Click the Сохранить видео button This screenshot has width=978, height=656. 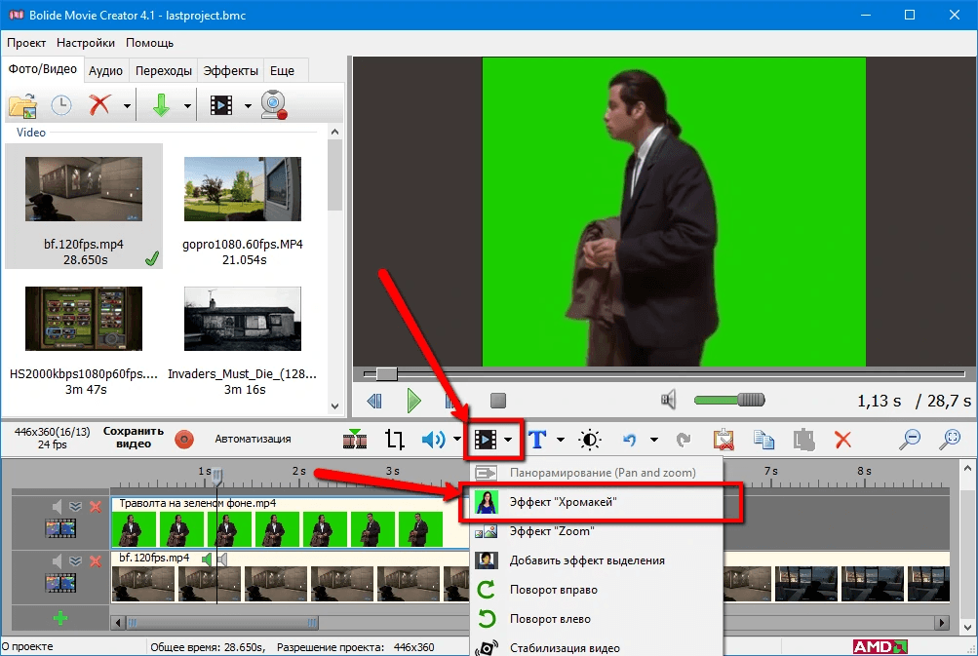[x=134, y=438]
